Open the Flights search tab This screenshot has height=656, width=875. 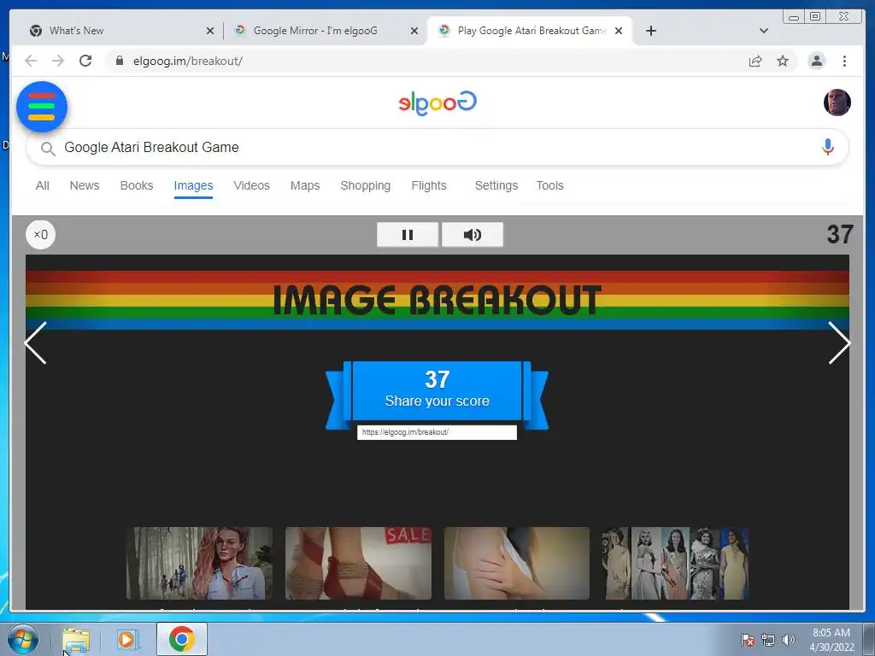pyautogui.click(x=429, y=185)
